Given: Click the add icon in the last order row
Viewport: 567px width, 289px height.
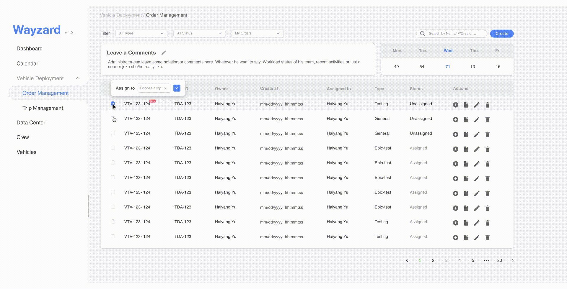Looking at the screenshot, I should [x=456, y=237].
